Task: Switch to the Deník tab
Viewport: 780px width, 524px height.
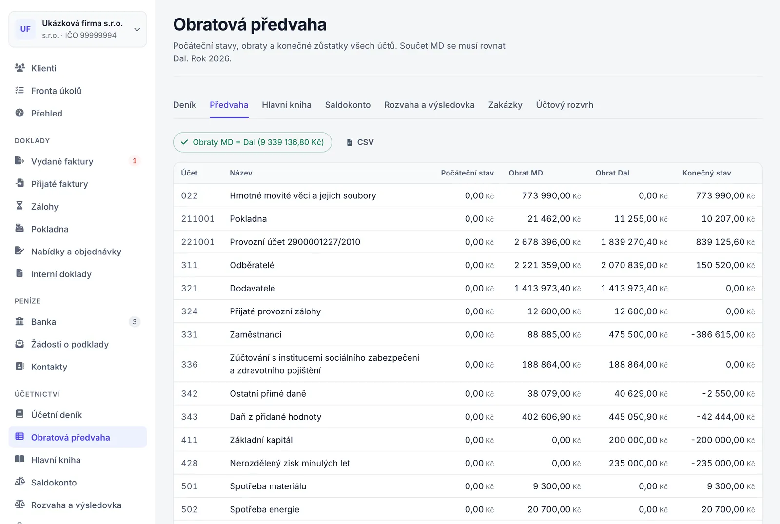Action: click(184, 105)
